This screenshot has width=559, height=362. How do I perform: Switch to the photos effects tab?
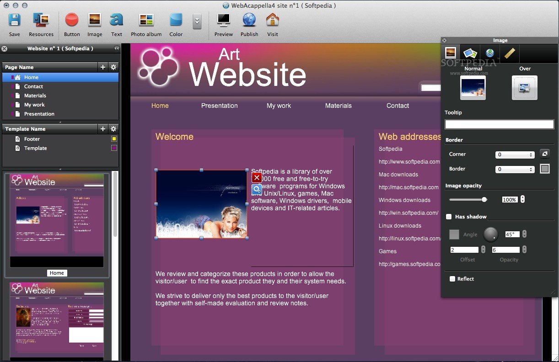point(470,53)
